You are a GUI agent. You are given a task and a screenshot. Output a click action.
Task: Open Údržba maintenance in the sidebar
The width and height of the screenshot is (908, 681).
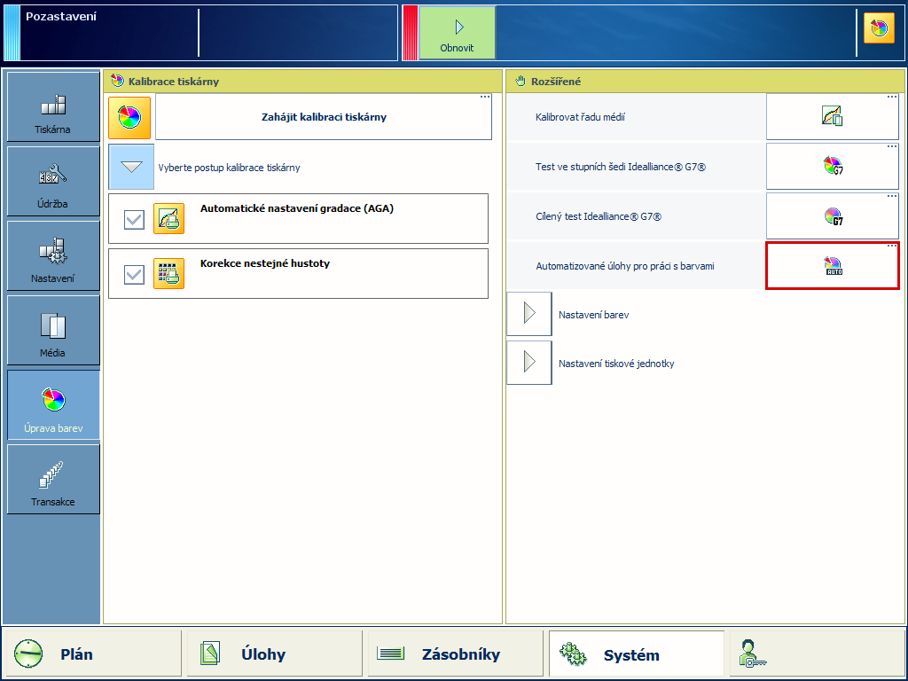53,181
